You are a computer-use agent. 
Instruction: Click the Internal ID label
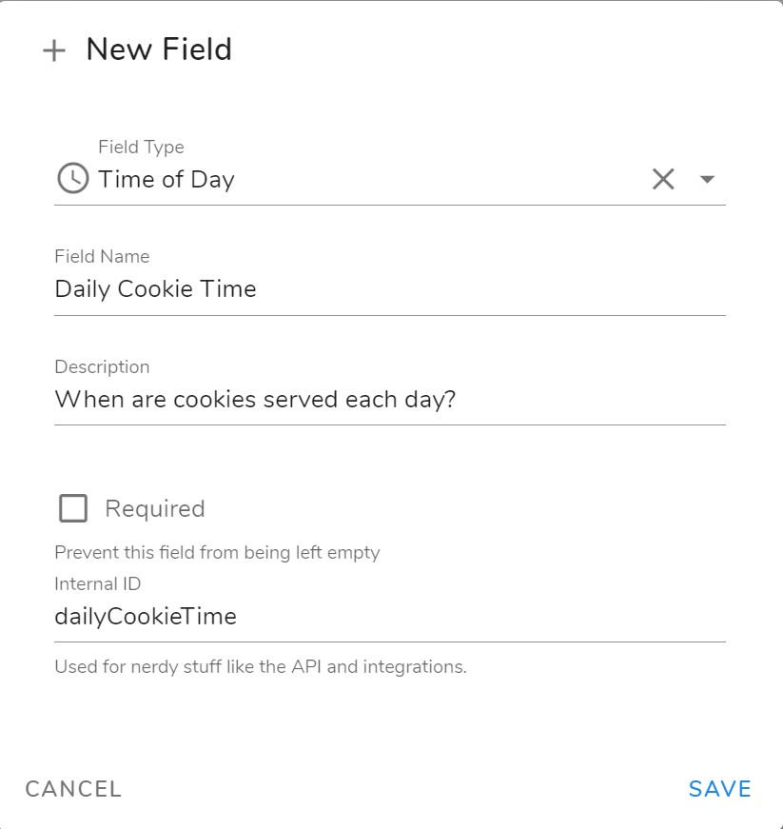[x=98, y=583]
